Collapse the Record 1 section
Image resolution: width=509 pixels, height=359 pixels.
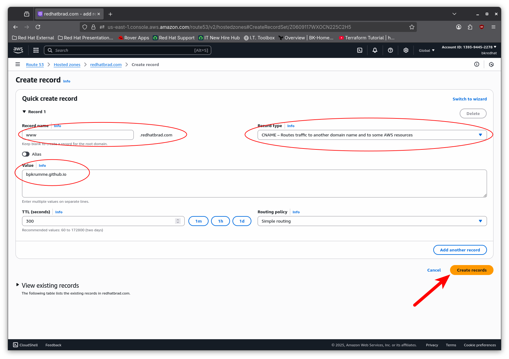click(x=24, y=112)
